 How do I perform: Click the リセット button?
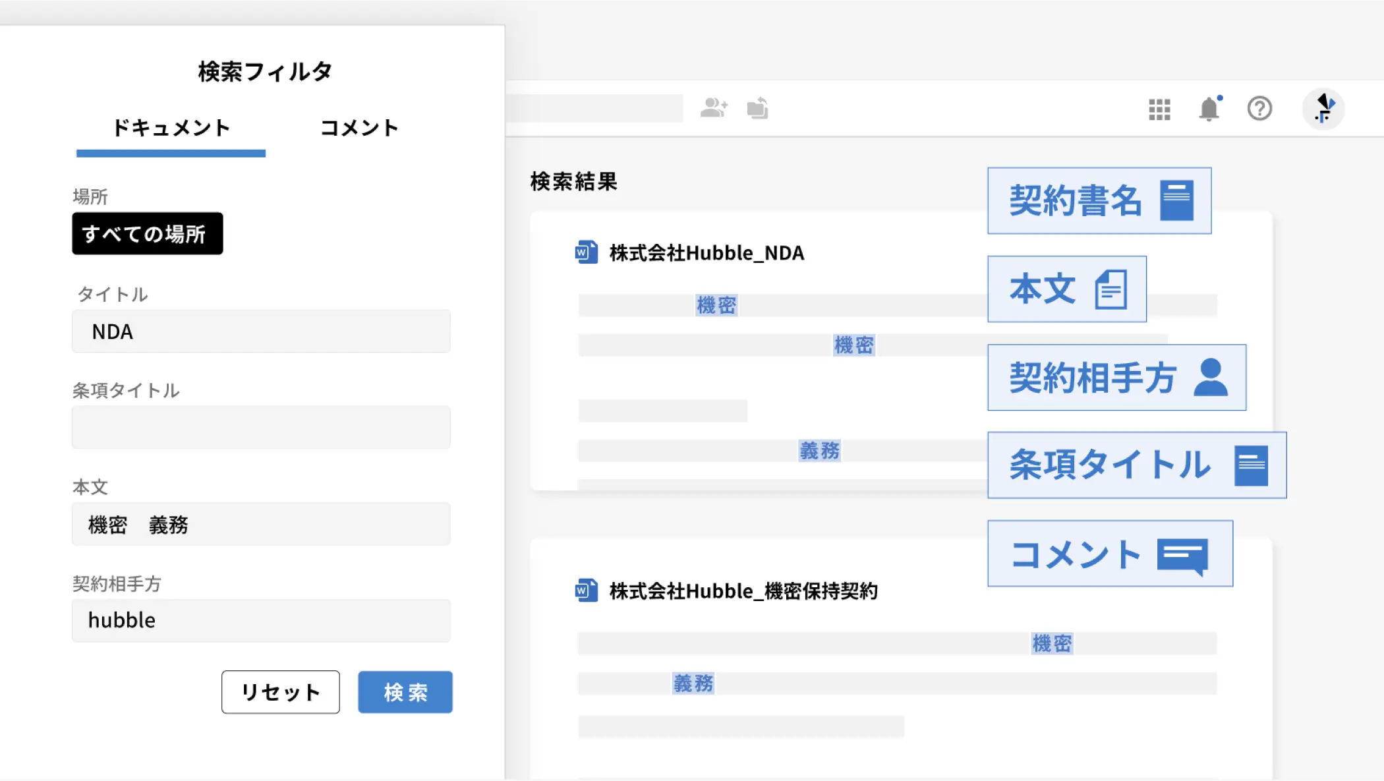click(281, 692)
